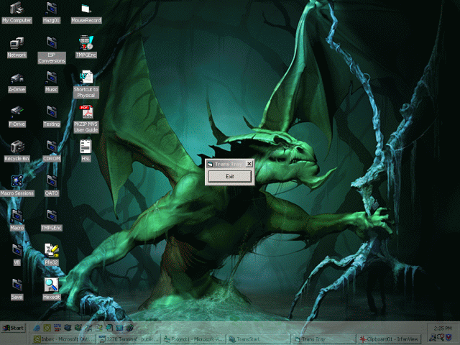Select the Hexedit magnifier icon
This screenshot has width=460, height=345.
pos(51,285)
